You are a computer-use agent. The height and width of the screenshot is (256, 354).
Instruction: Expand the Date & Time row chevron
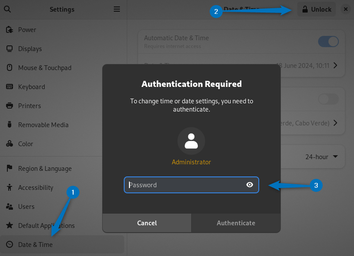coord(335,66)
